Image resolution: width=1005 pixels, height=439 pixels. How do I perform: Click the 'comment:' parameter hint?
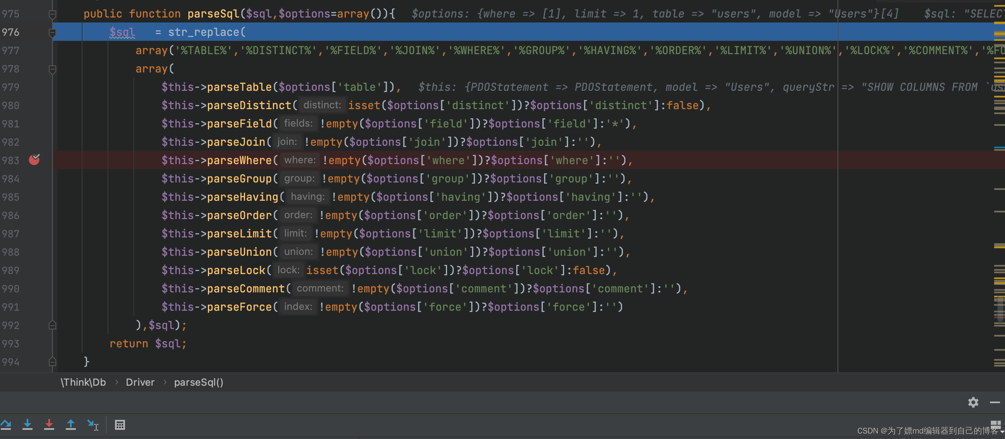[x=320, y=288]
